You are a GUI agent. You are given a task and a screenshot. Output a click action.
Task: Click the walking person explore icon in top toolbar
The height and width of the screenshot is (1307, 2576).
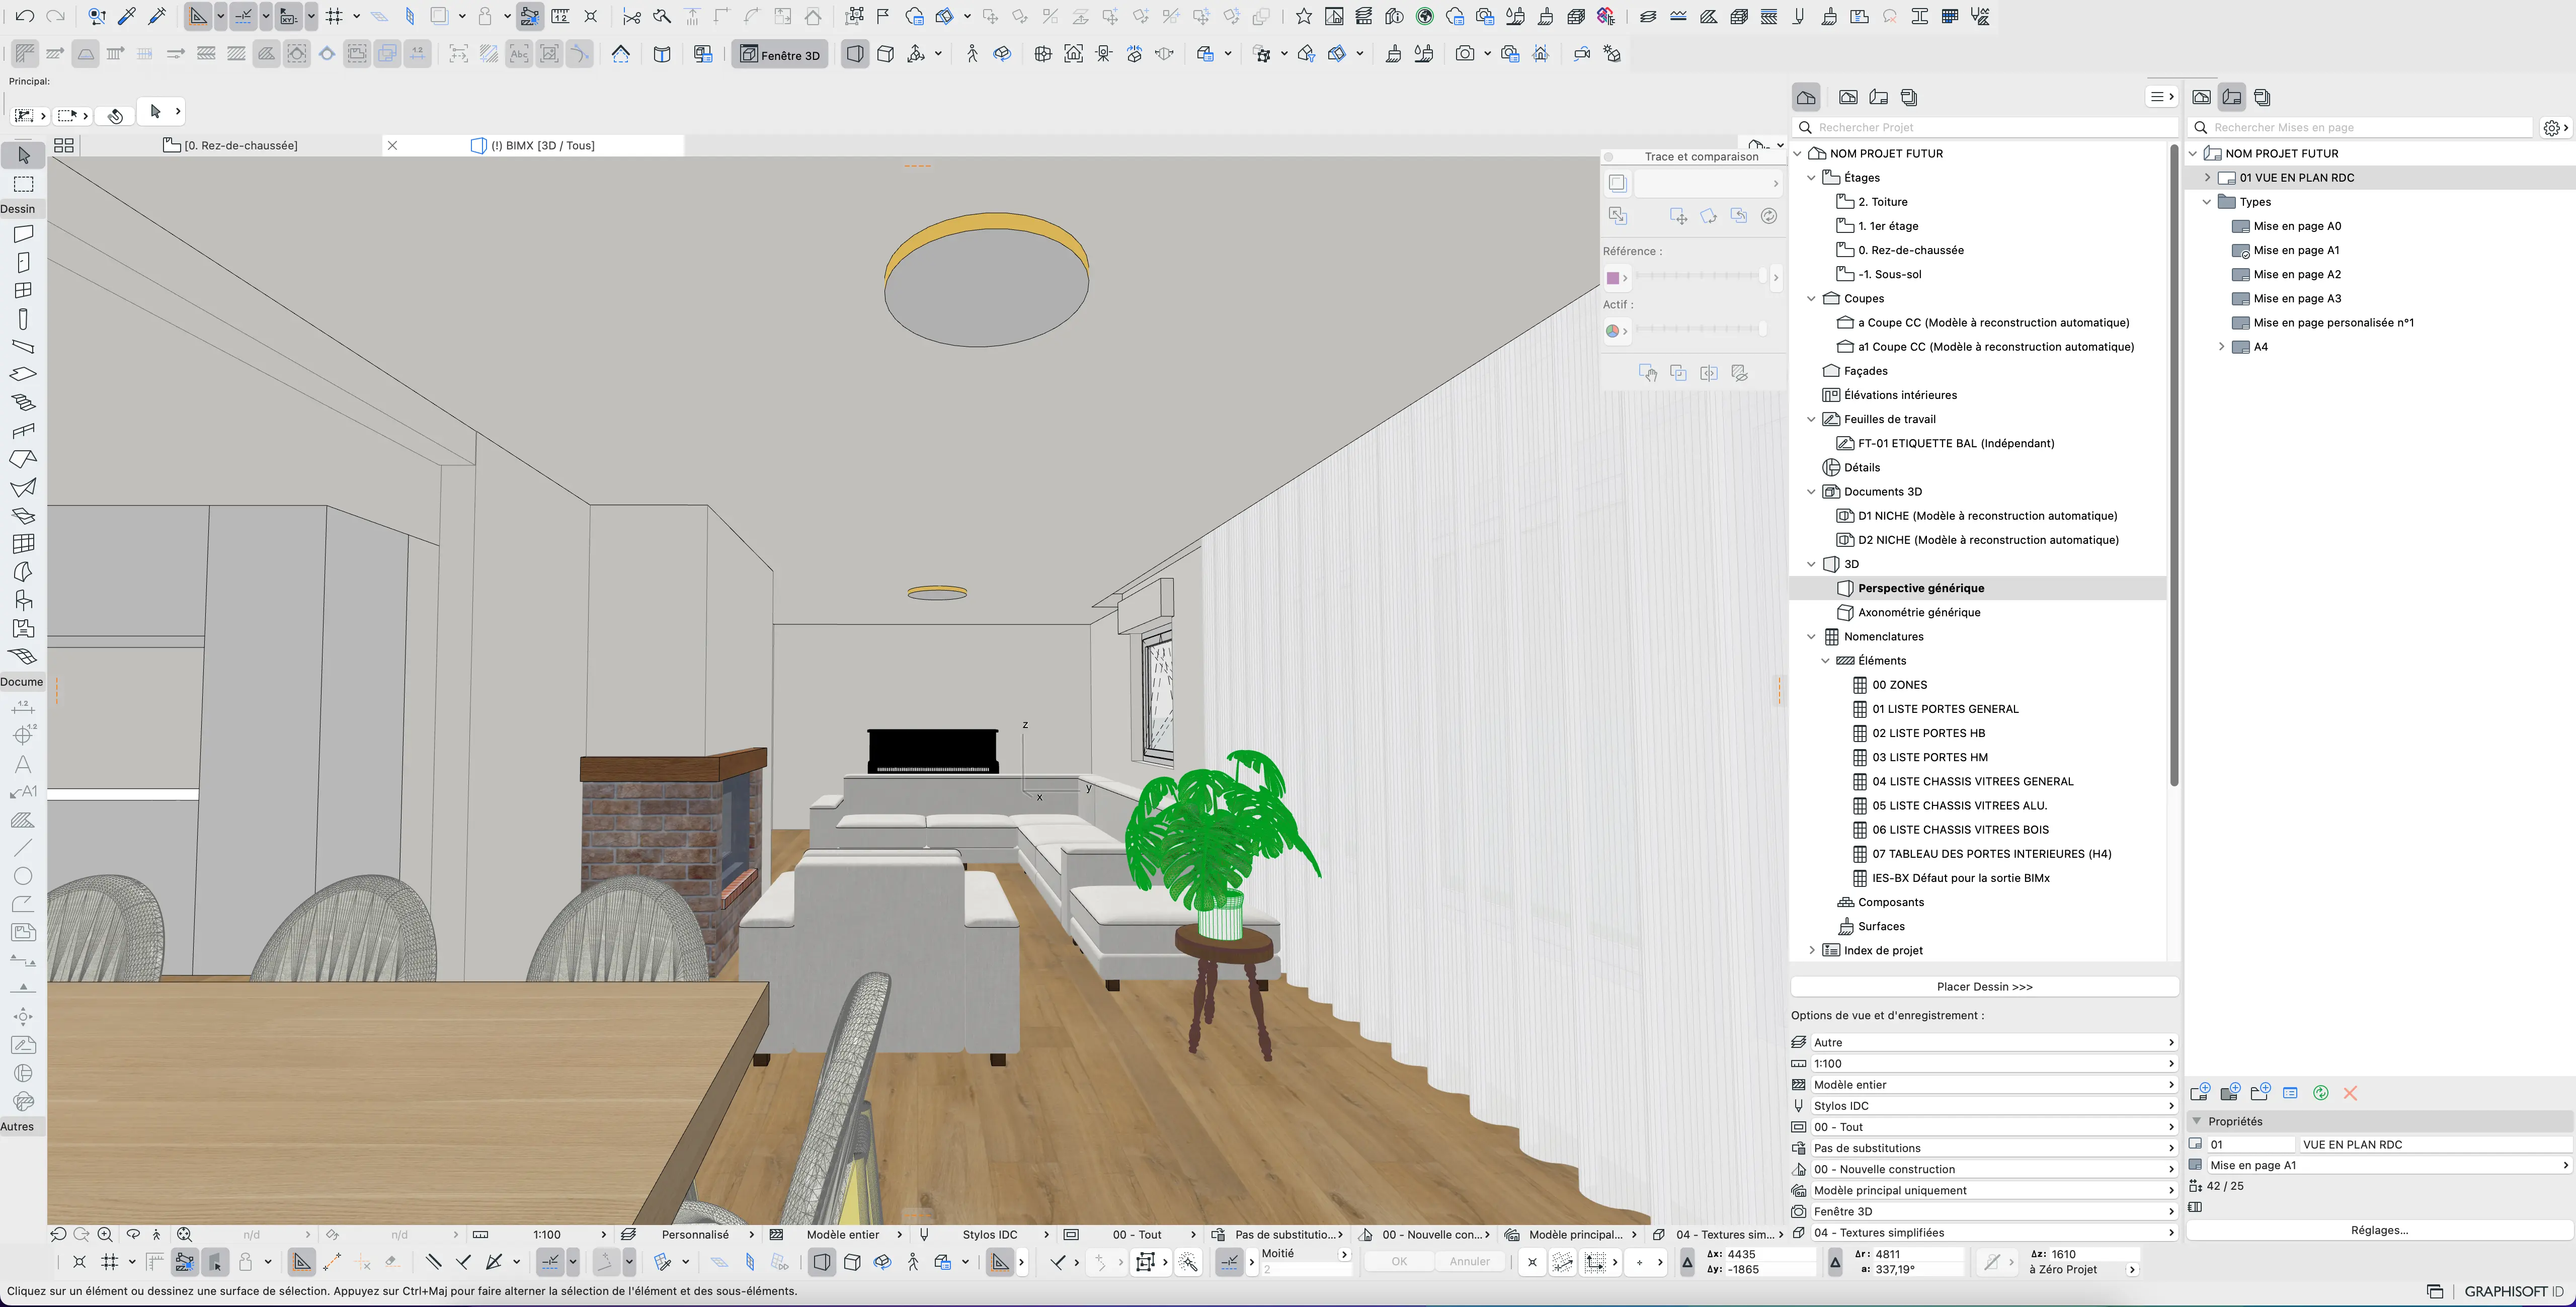(972, 54)
